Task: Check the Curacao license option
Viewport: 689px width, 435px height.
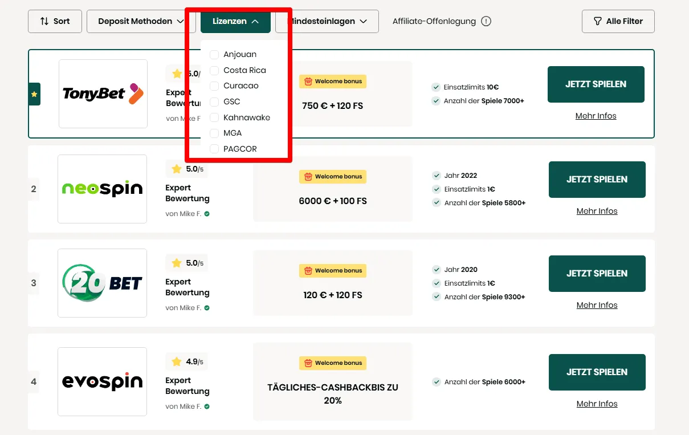Action: tap(214, 86)
